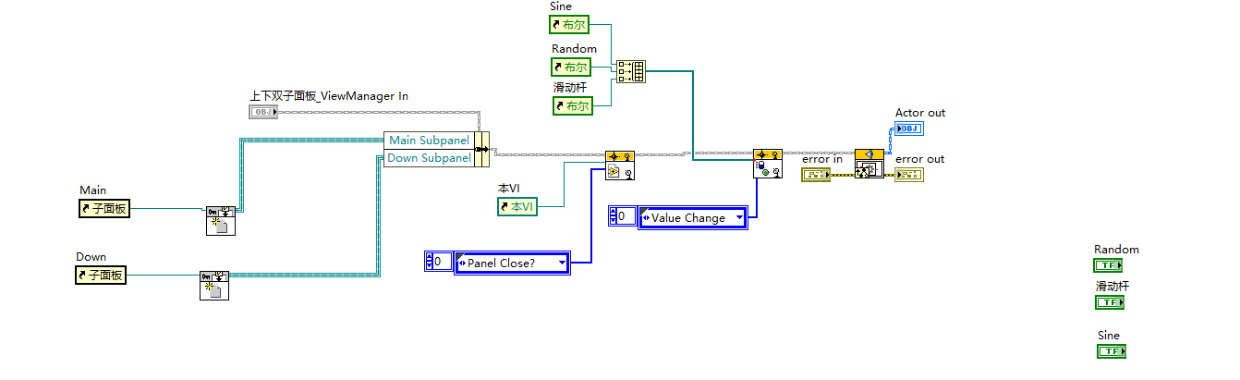The image size is (1240, 380).
Task: Click the 本VI reference constant
Action: point(517,206)
